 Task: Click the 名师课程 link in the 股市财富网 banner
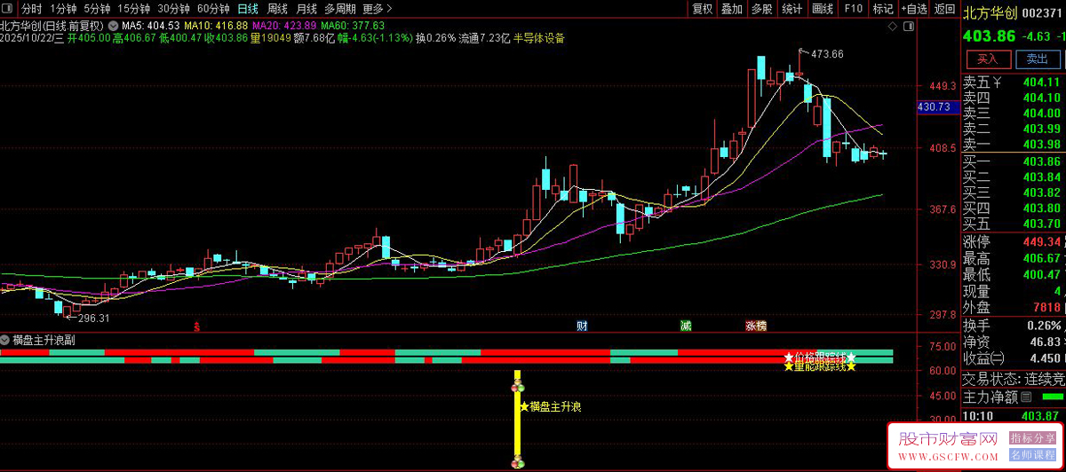(1030, 453)
